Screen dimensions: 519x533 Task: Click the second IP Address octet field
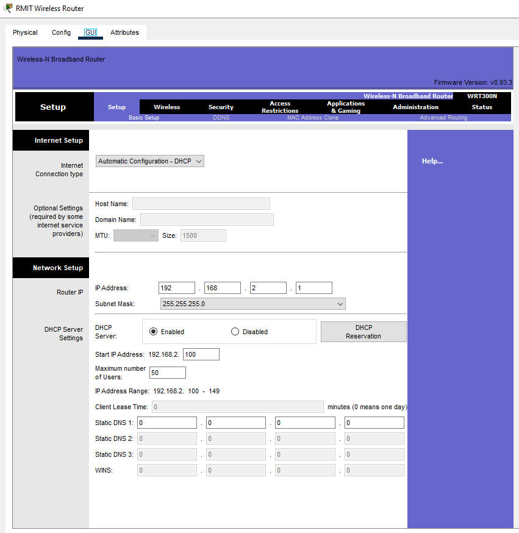(x=223, y=288)
